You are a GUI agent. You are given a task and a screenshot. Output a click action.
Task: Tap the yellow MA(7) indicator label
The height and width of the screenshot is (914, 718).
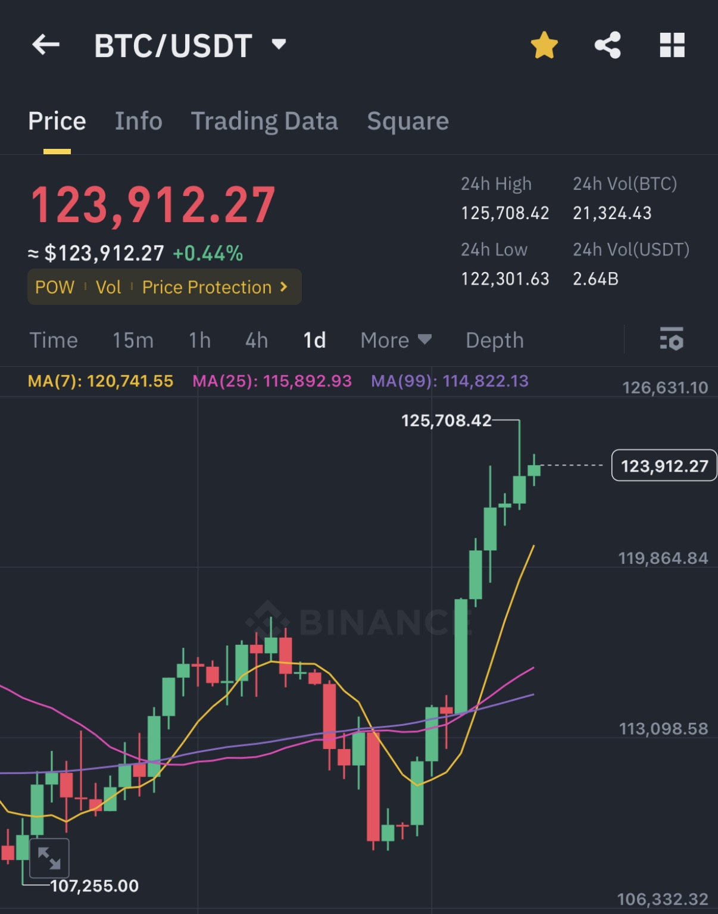(101, 381)
